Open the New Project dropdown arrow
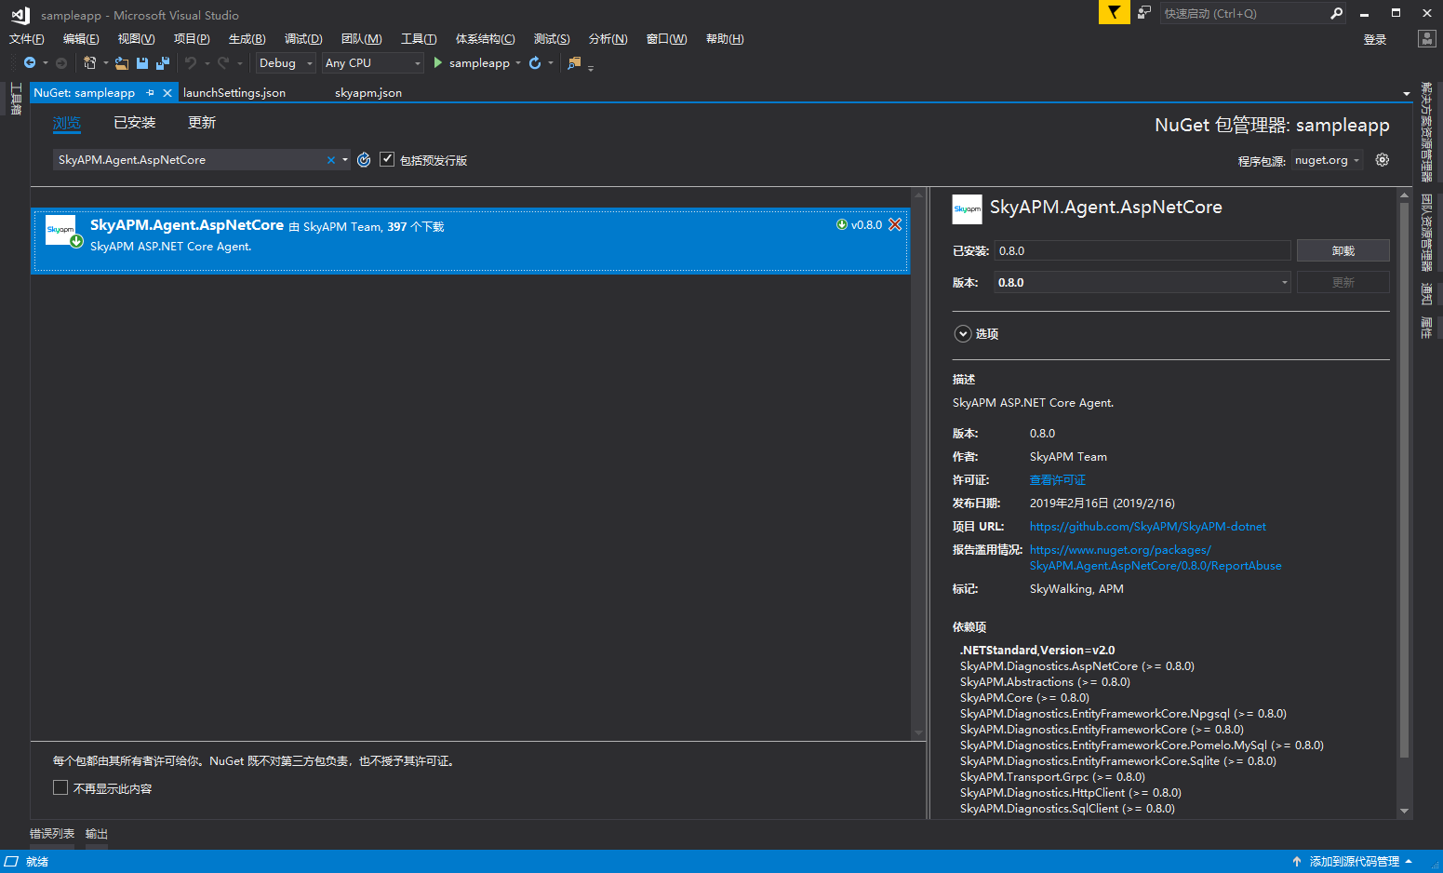This screenshot has width=1443, height=873. point(105,62)
